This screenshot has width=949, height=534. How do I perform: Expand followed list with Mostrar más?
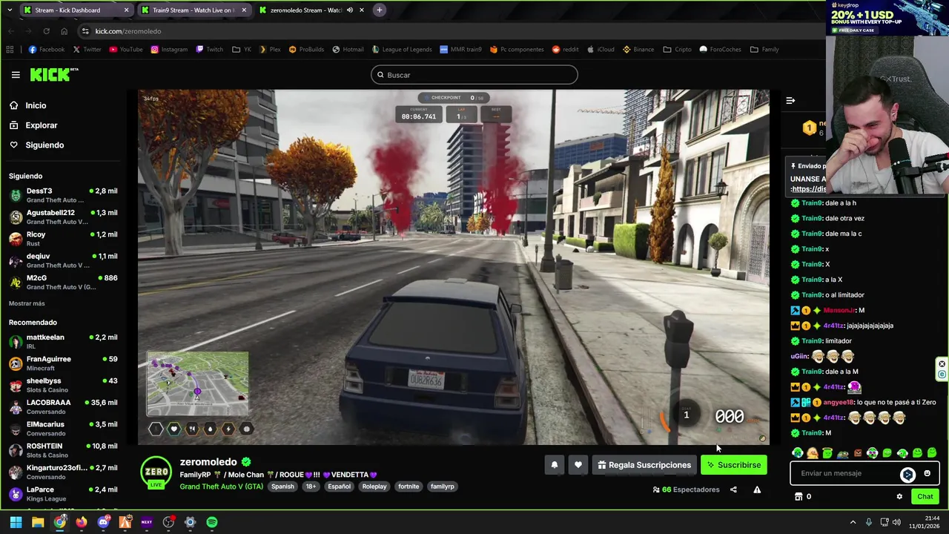pyautogui.click(x=27, y=303)
